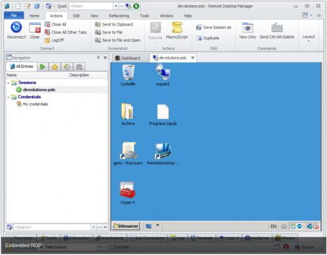
Task: Click the Démarrer start button
Action: click(126, 226)
